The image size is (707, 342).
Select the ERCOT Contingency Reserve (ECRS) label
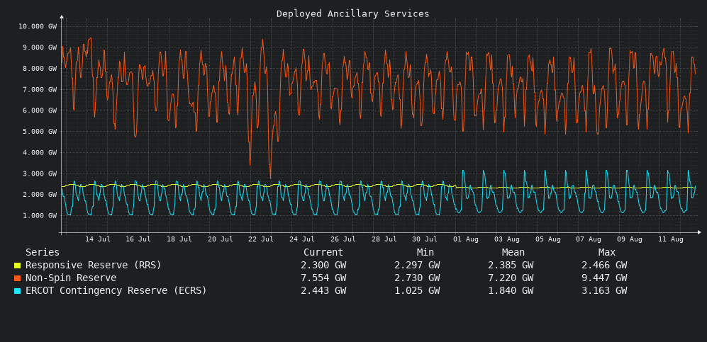(116, 291)
